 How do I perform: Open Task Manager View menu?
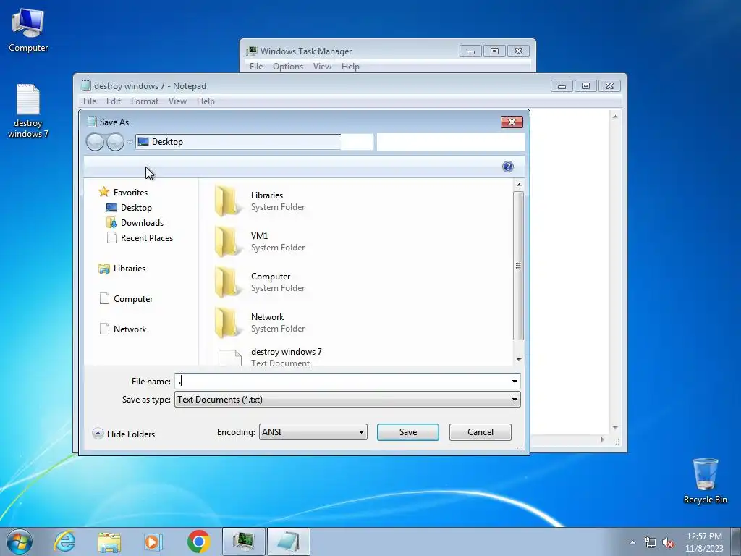coord(322,67)
